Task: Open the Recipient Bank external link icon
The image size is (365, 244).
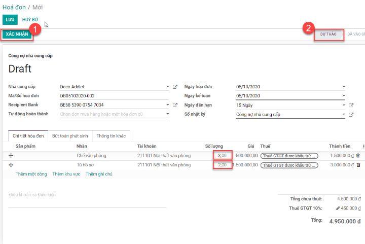Action: [175, 105]
